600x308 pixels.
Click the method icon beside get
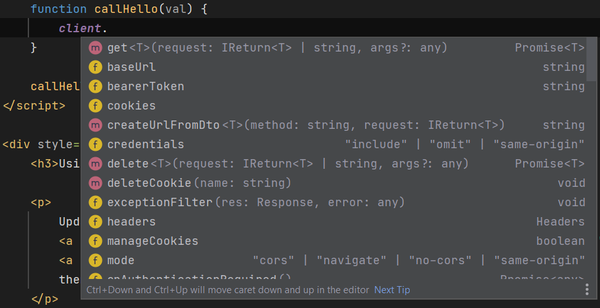point(95,48)
